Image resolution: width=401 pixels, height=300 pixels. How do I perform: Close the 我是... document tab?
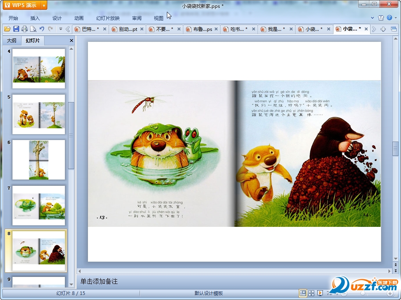pyautogui.click(x=291, y=29)
